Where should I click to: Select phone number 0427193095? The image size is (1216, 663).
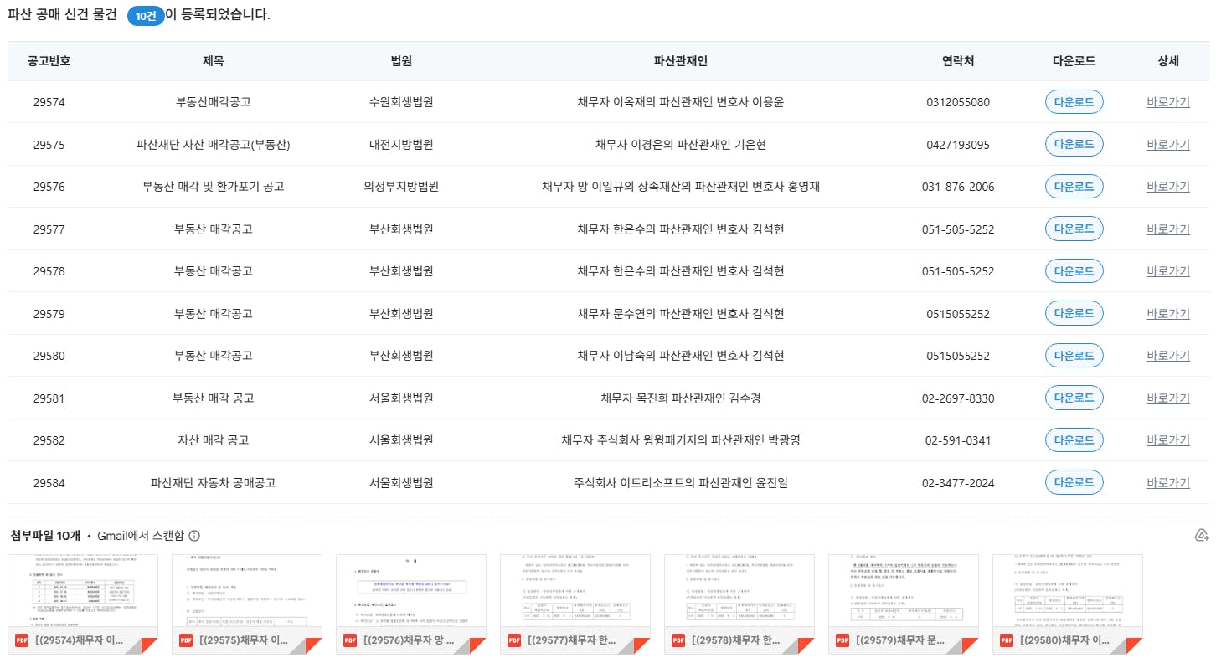pyautogui.click(x=958, y=144)
